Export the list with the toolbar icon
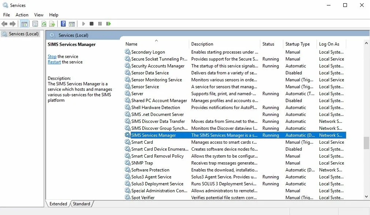The width and height of the screenshot is (370, 215). pyautogui.click(x=52, y=24)
